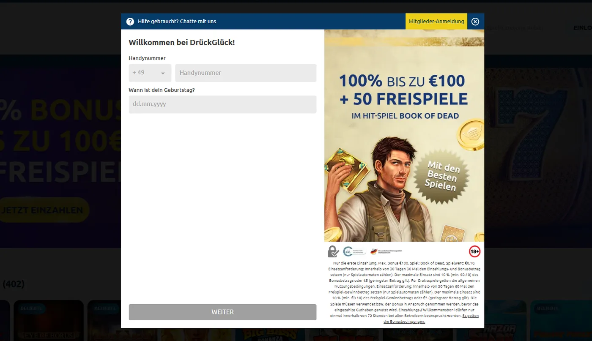The image size is (592, 341).
Task: Open the Bonusbedingungen link
Action: 404,321
